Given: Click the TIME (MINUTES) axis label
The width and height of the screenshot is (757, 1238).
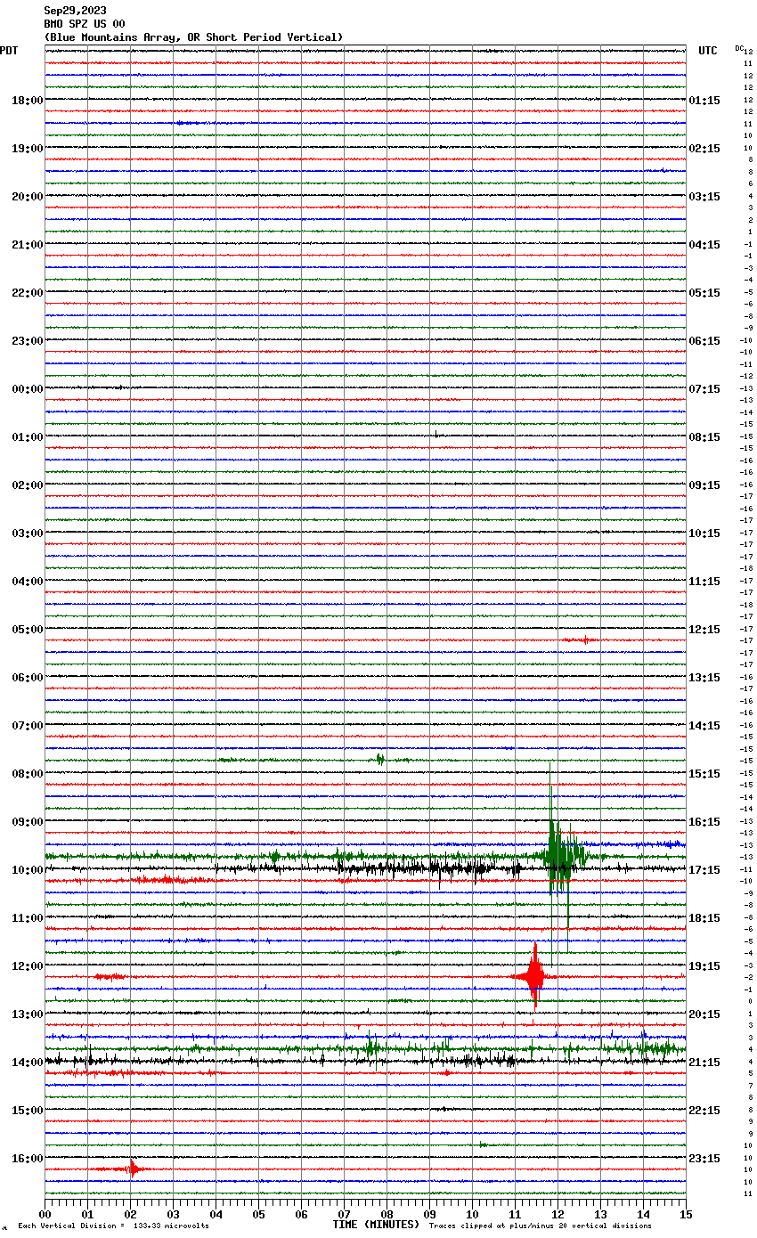Looking at the screenshot, I should click(x=375, y=1225).
